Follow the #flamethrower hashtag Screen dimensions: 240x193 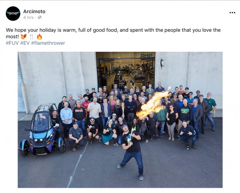pyautogui.click(x=48, y=43)
